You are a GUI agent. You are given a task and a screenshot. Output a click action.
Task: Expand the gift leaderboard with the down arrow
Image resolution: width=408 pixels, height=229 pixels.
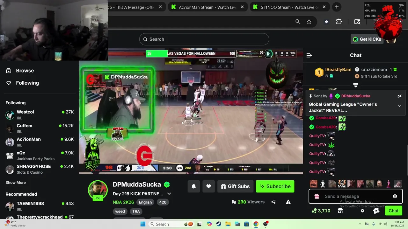click(x=356, y=85)
